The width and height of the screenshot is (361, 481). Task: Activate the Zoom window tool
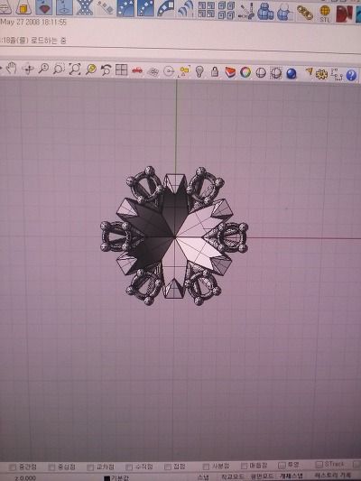(59, 69)
